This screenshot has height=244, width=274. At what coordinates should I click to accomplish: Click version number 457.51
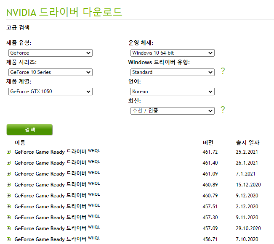click(210, 207)
